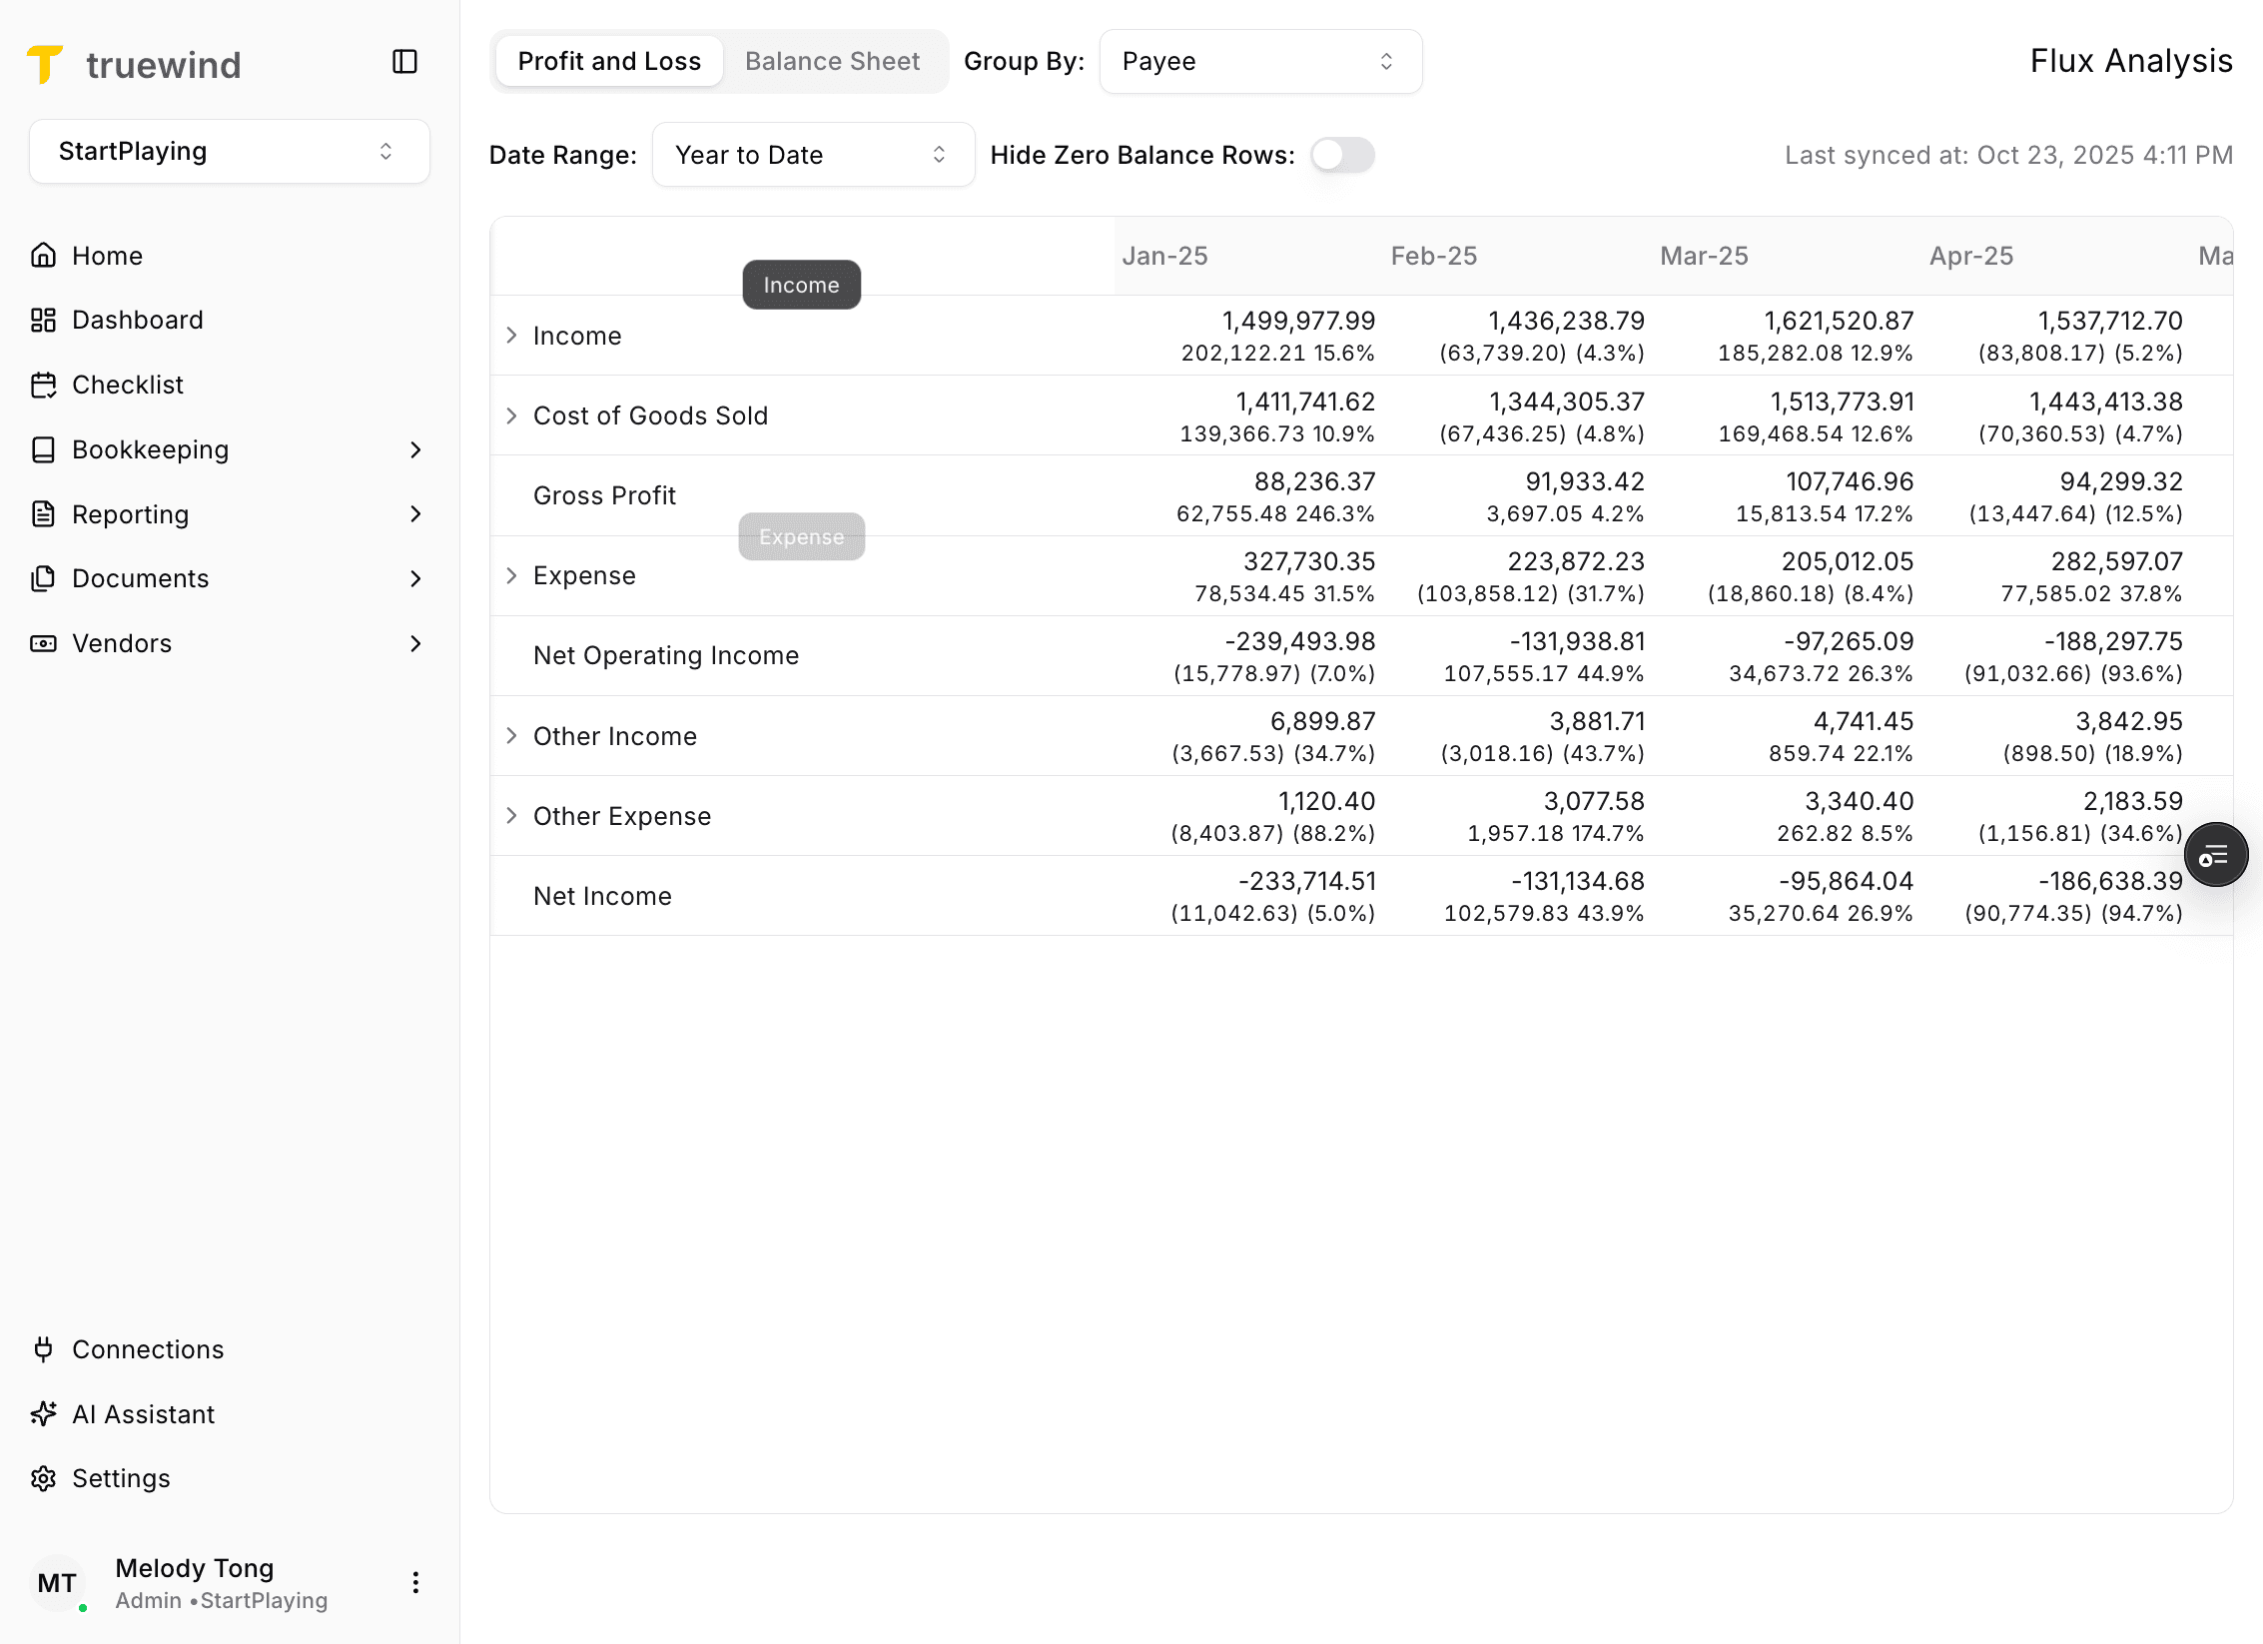This screenshot has height=1644, width=2263.
Task: Open the Group By Payee dropdown
Action: pos(1260,61)
